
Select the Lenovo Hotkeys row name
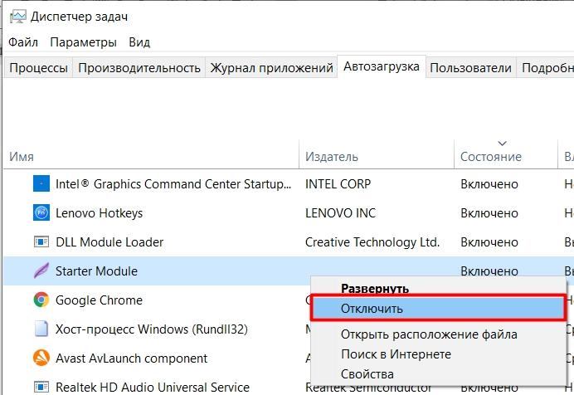pos(100,213)
